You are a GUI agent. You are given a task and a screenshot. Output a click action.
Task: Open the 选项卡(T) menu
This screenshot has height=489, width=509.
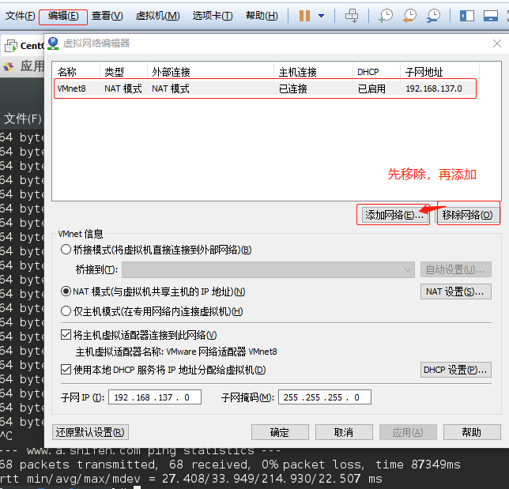tap(213, 16)
